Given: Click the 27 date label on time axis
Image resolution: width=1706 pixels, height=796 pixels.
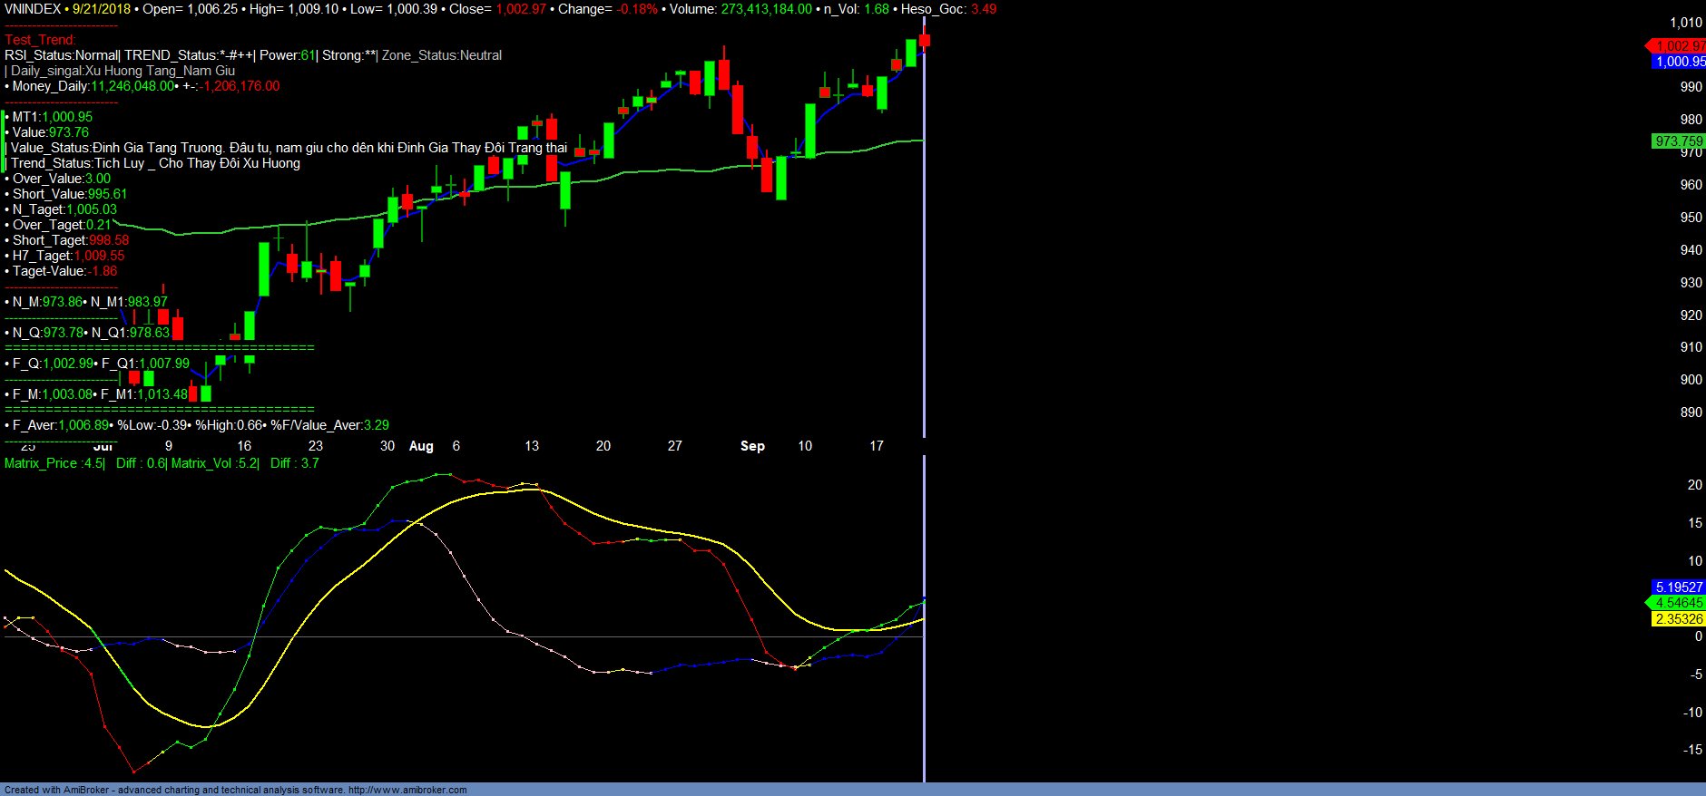Looking at the screenshot, I should coord(674,446).
